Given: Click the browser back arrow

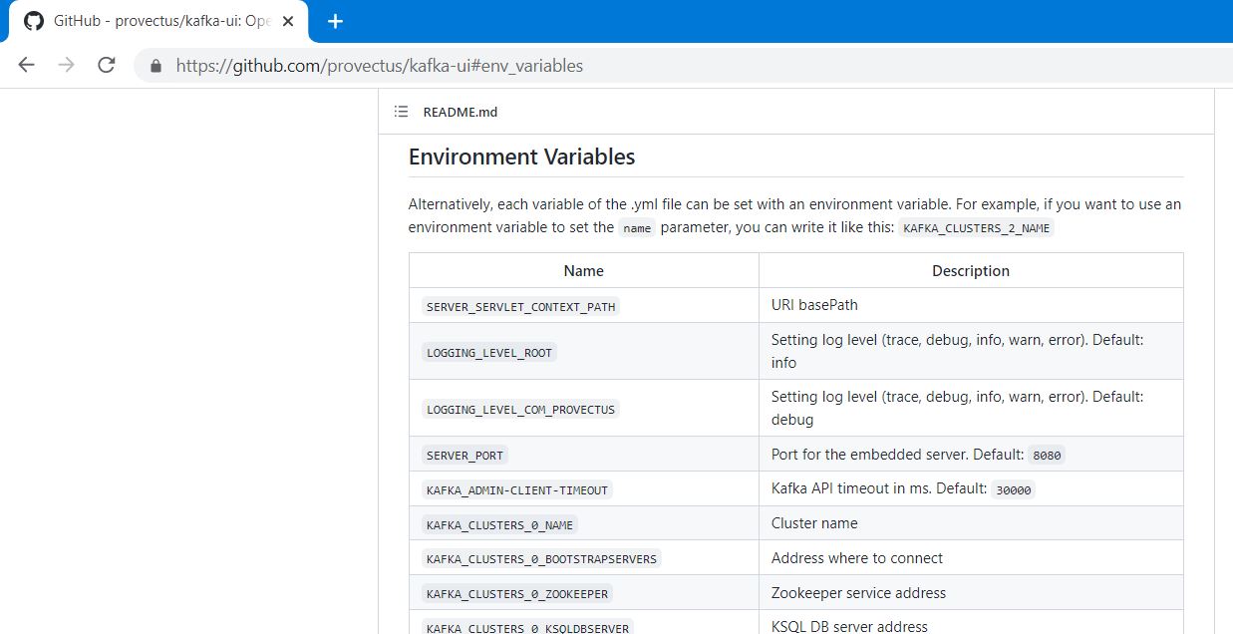Looking at the screenshot, I should (27, 66).
